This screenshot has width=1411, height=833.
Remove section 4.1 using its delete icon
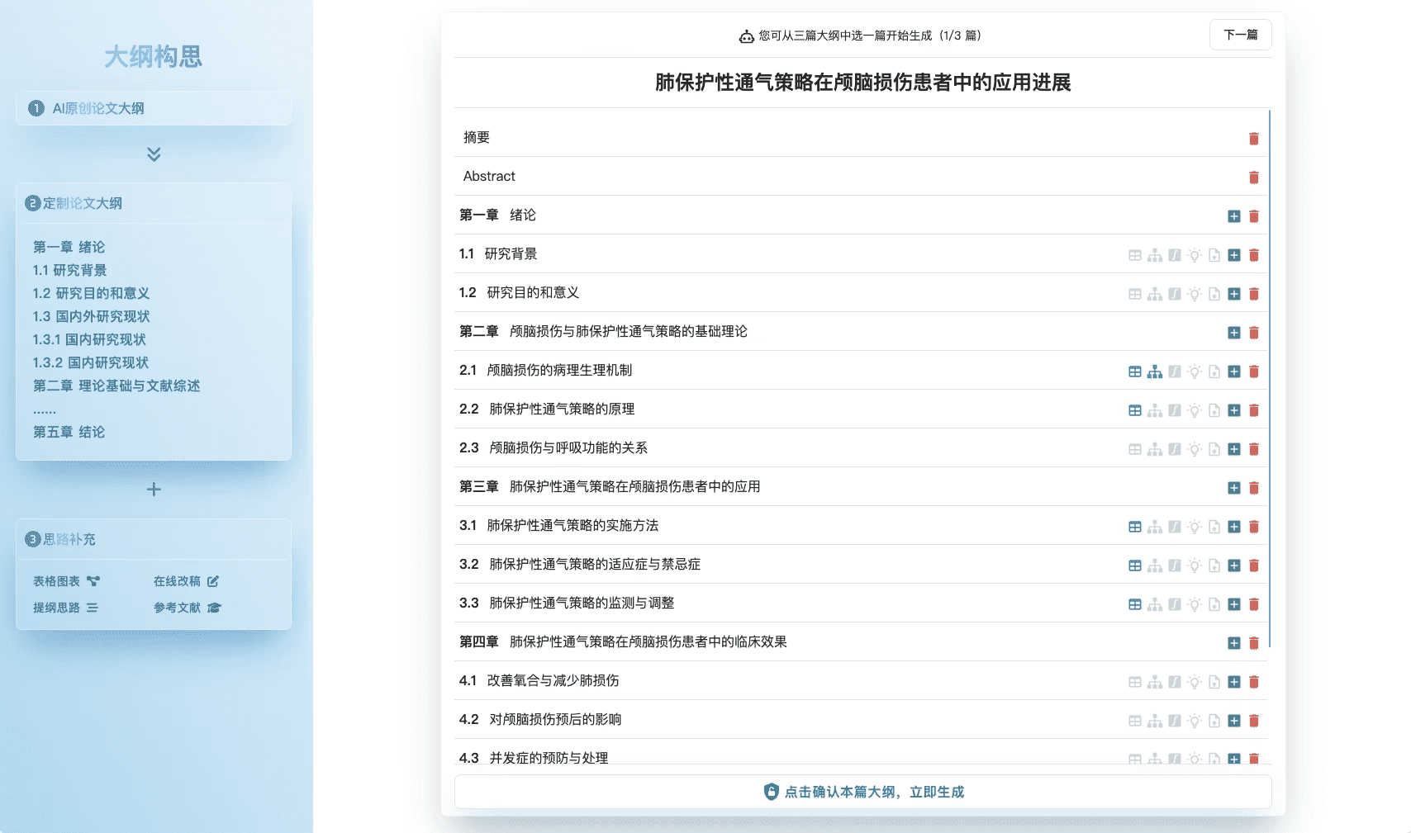1254,682
